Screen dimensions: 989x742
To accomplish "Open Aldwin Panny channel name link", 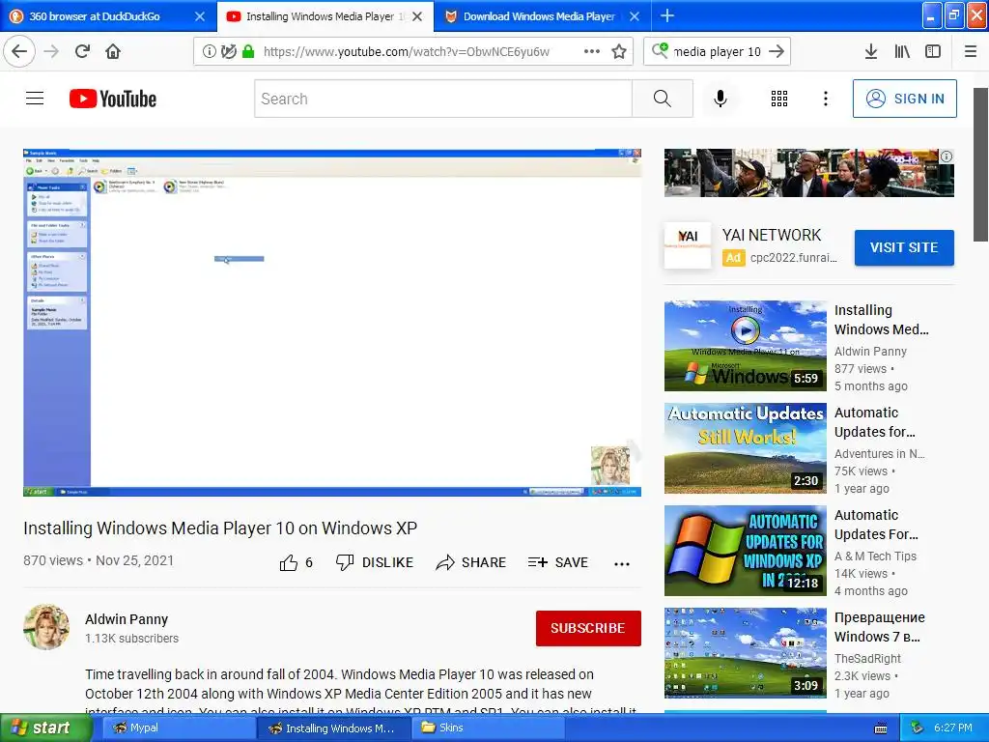I will point(127,619).
